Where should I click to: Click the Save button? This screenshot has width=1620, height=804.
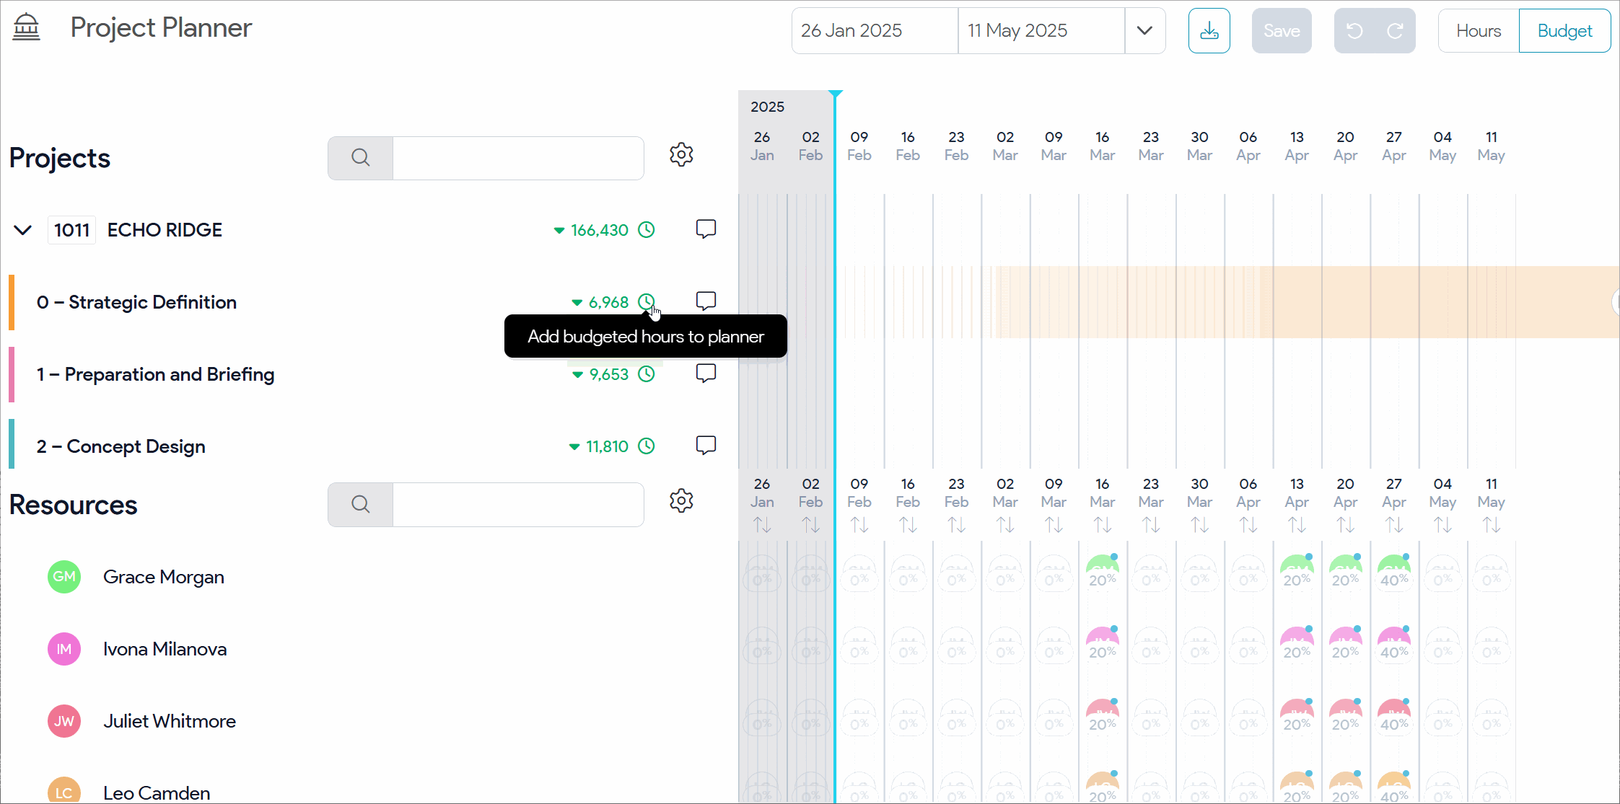[x=1282, y=31]
